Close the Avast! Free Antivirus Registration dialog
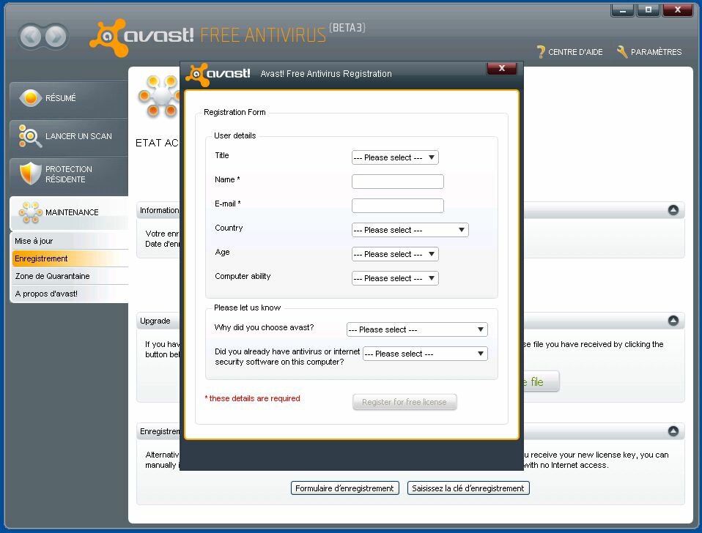The image size is (702, 533). 501,68
